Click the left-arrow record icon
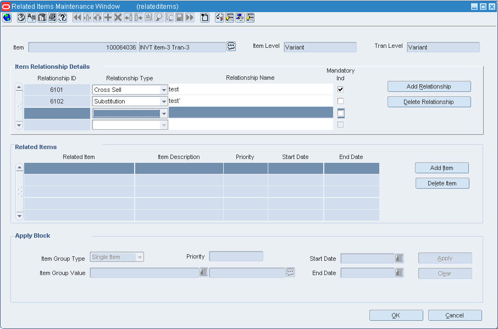This screenshot has width=498, height=329. [128, 18]
